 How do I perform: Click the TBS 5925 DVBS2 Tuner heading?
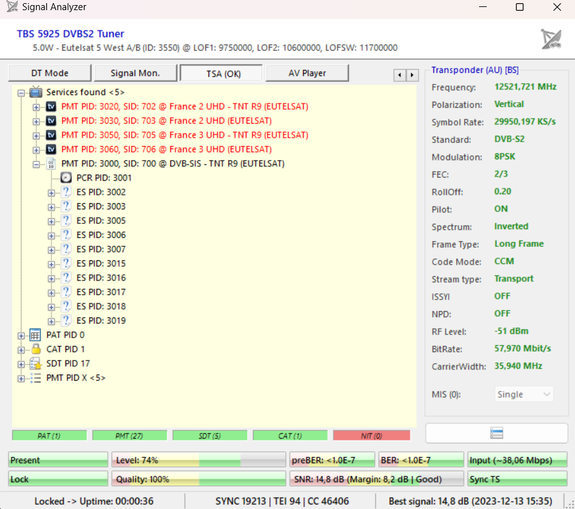[71, 34]
